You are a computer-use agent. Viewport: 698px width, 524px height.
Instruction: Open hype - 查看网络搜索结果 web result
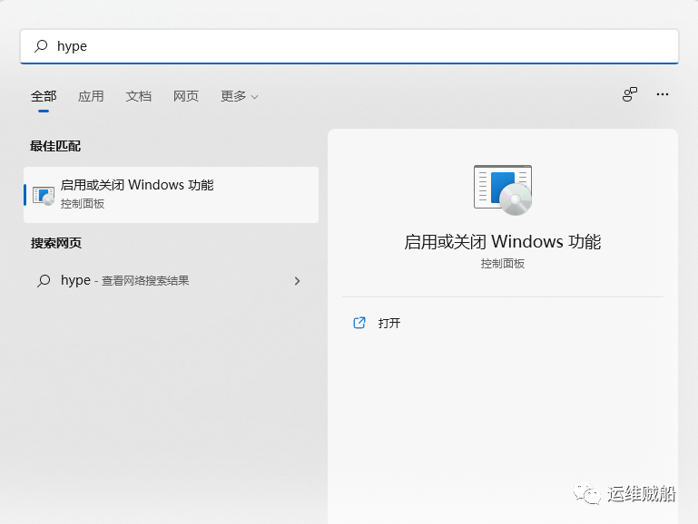(x=171, y=280)
